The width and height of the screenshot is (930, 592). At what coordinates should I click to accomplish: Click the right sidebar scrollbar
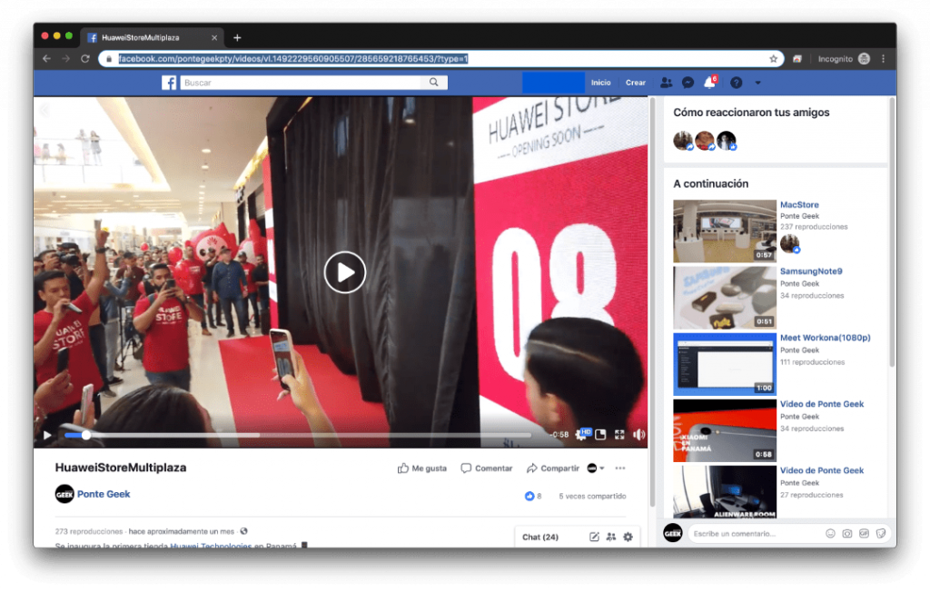892,232
